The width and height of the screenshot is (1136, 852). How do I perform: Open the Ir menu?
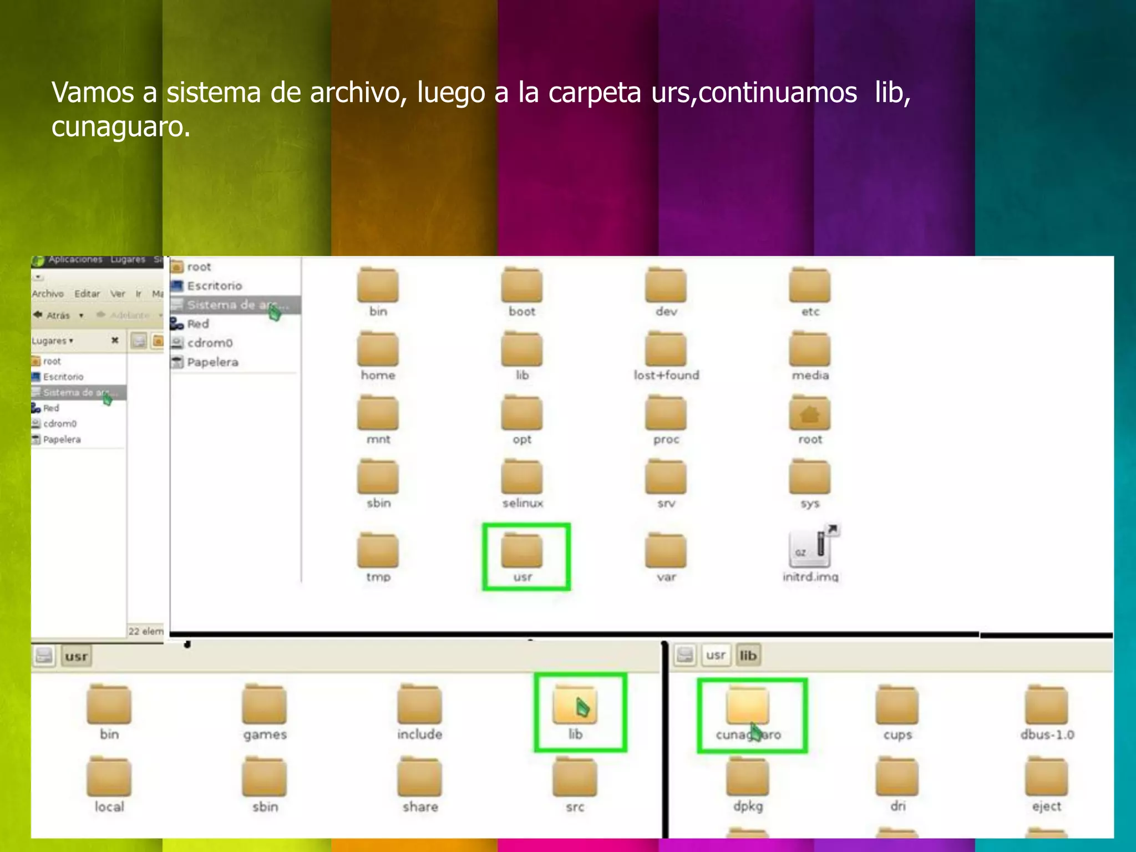tap(139, 294)
